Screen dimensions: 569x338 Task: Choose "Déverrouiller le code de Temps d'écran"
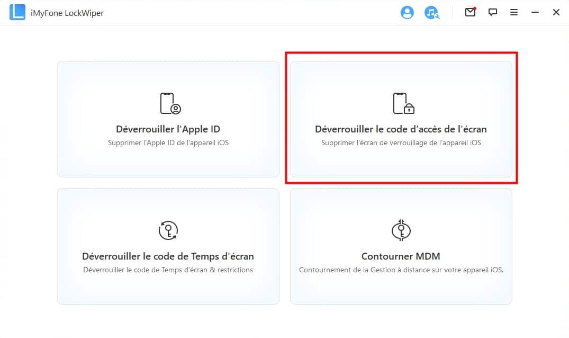click(x=168, y=256)
